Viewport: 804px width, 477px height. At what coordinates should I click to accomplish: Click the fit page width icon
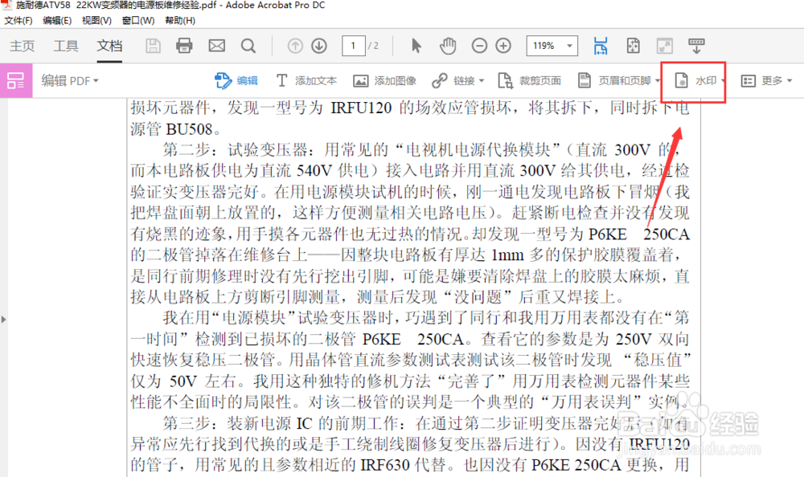pyautogui.click(x=601, y=46)
